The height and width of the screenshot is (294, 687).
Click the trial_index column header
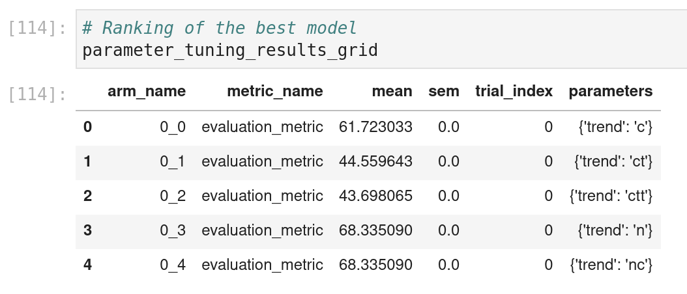click(x=514, y=91)
